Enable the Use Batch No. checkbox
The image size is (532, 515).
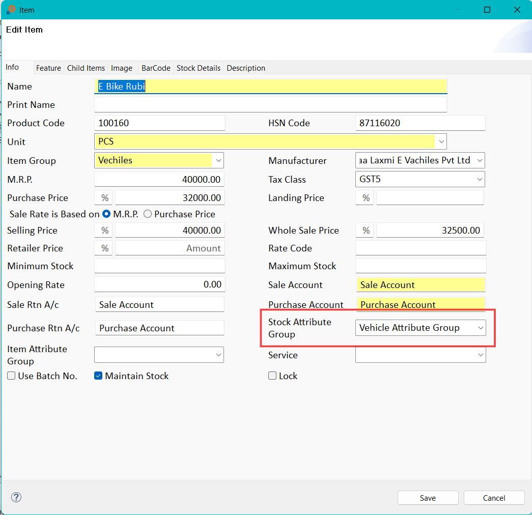[x=11, y=376]
